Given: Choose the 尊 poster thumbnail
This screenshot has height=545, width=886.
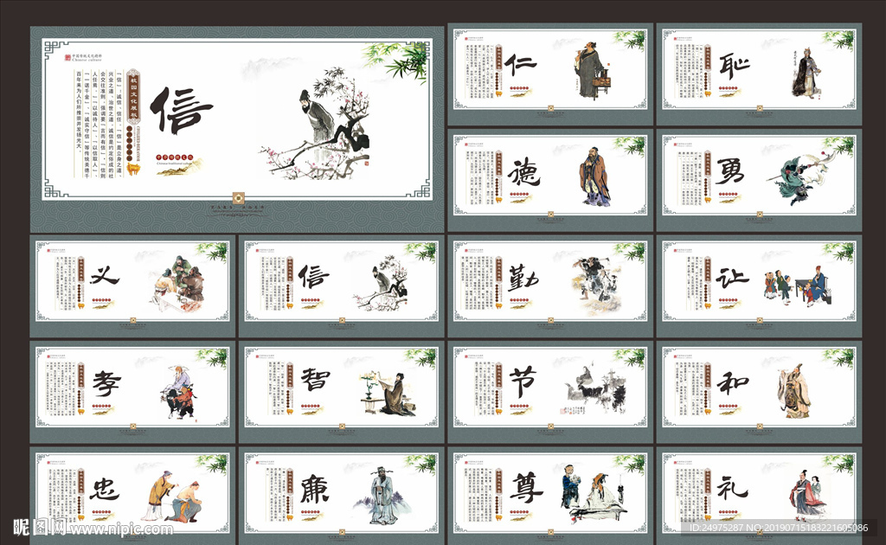Looking at the screenshot, I should pos(549,496).
